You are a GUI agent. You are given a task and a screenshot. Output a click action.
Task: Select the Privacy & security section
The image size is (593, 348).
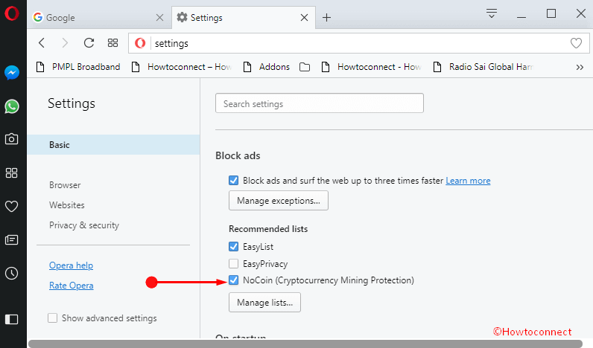(84, 225)
